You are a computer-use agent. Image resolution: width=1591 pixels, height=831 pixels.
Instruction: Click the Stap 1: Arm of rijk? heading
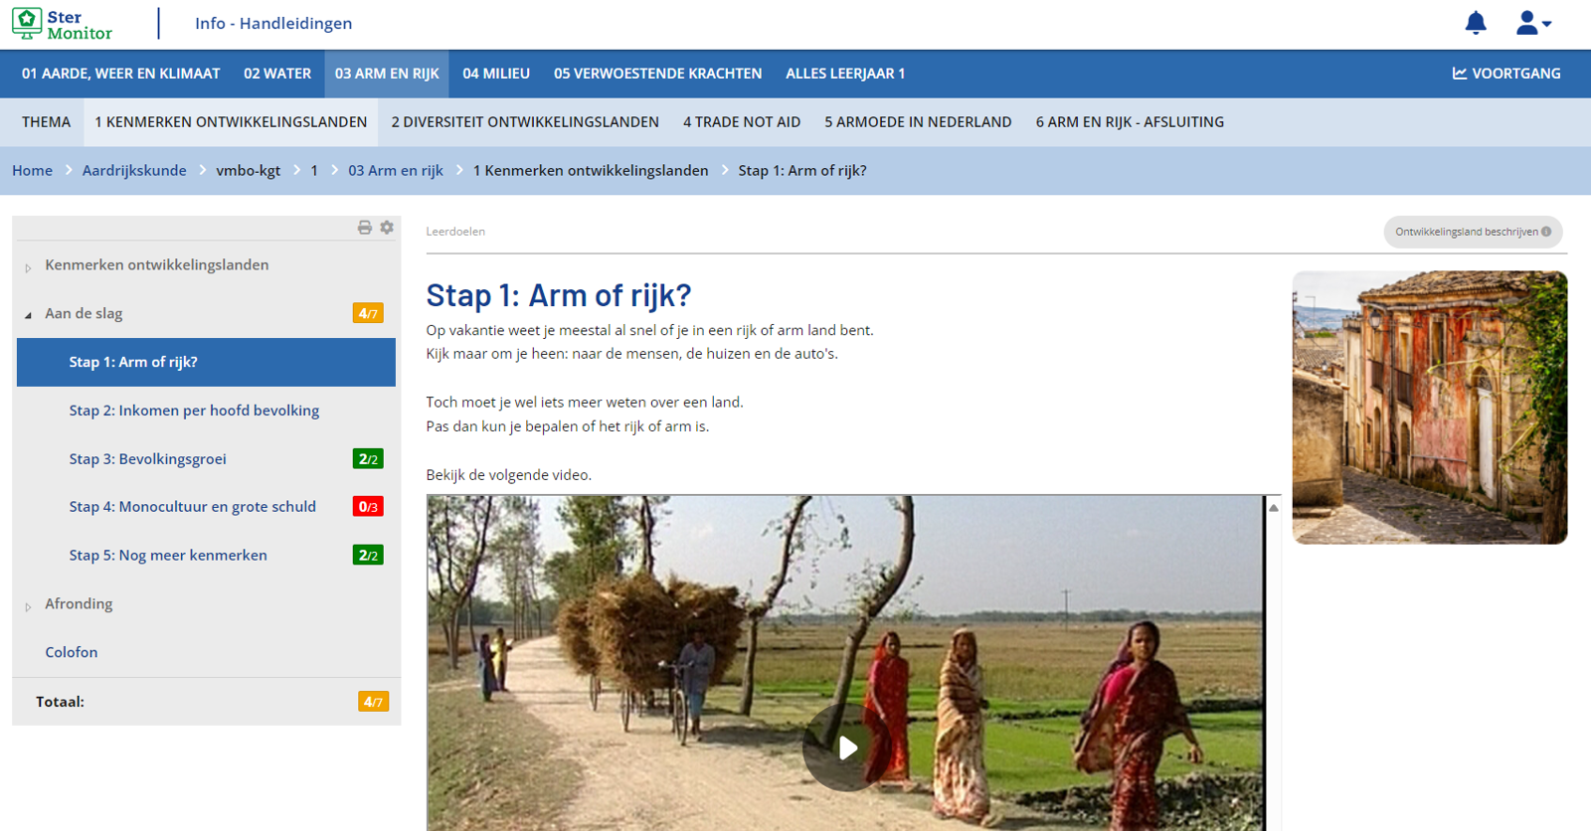click(558, 295)
